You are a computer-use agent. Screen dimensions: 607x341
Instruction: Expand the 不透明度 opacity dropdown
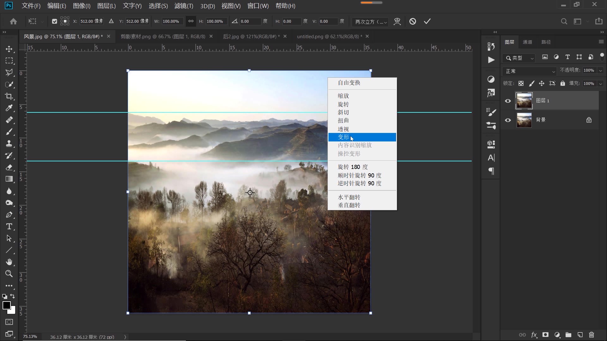tap(600, 70)
